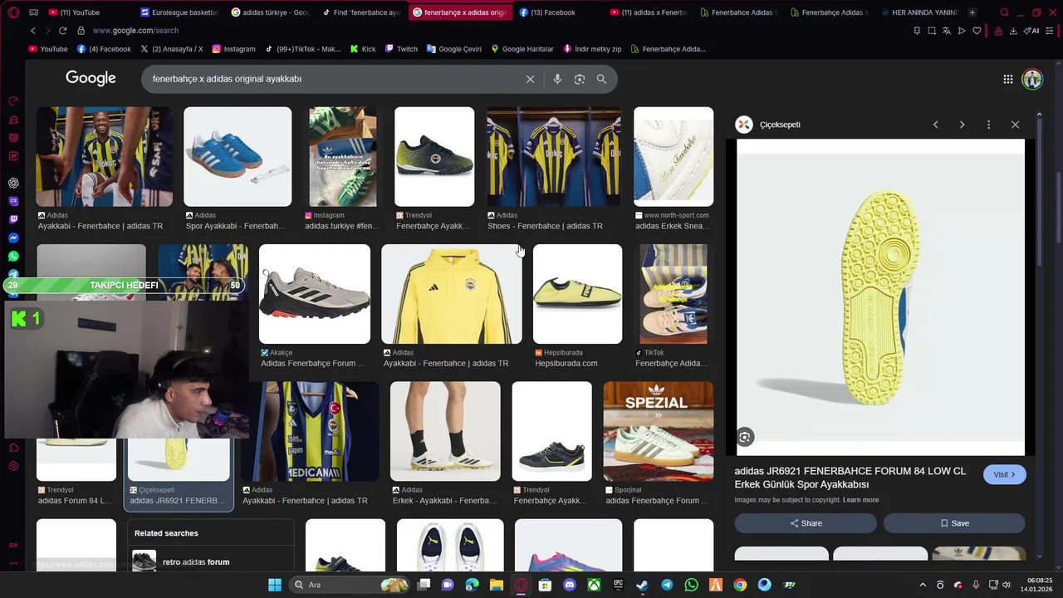The image size is (1063, 598).
Task: Reload the current page
Action: [x=62, y=31]
